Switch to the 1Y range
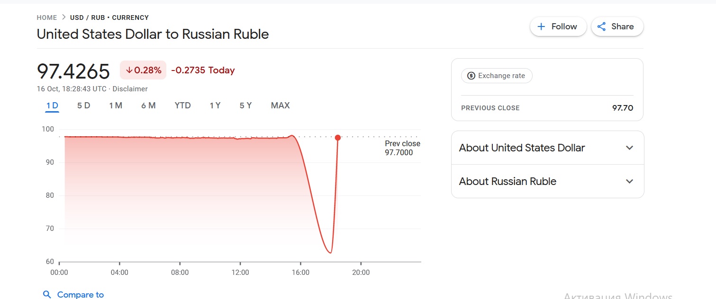The image size is (716, 299). pos(215,106)
